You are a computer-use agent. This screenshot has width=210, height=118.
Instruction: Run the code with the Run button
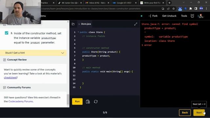coord(77,101)
